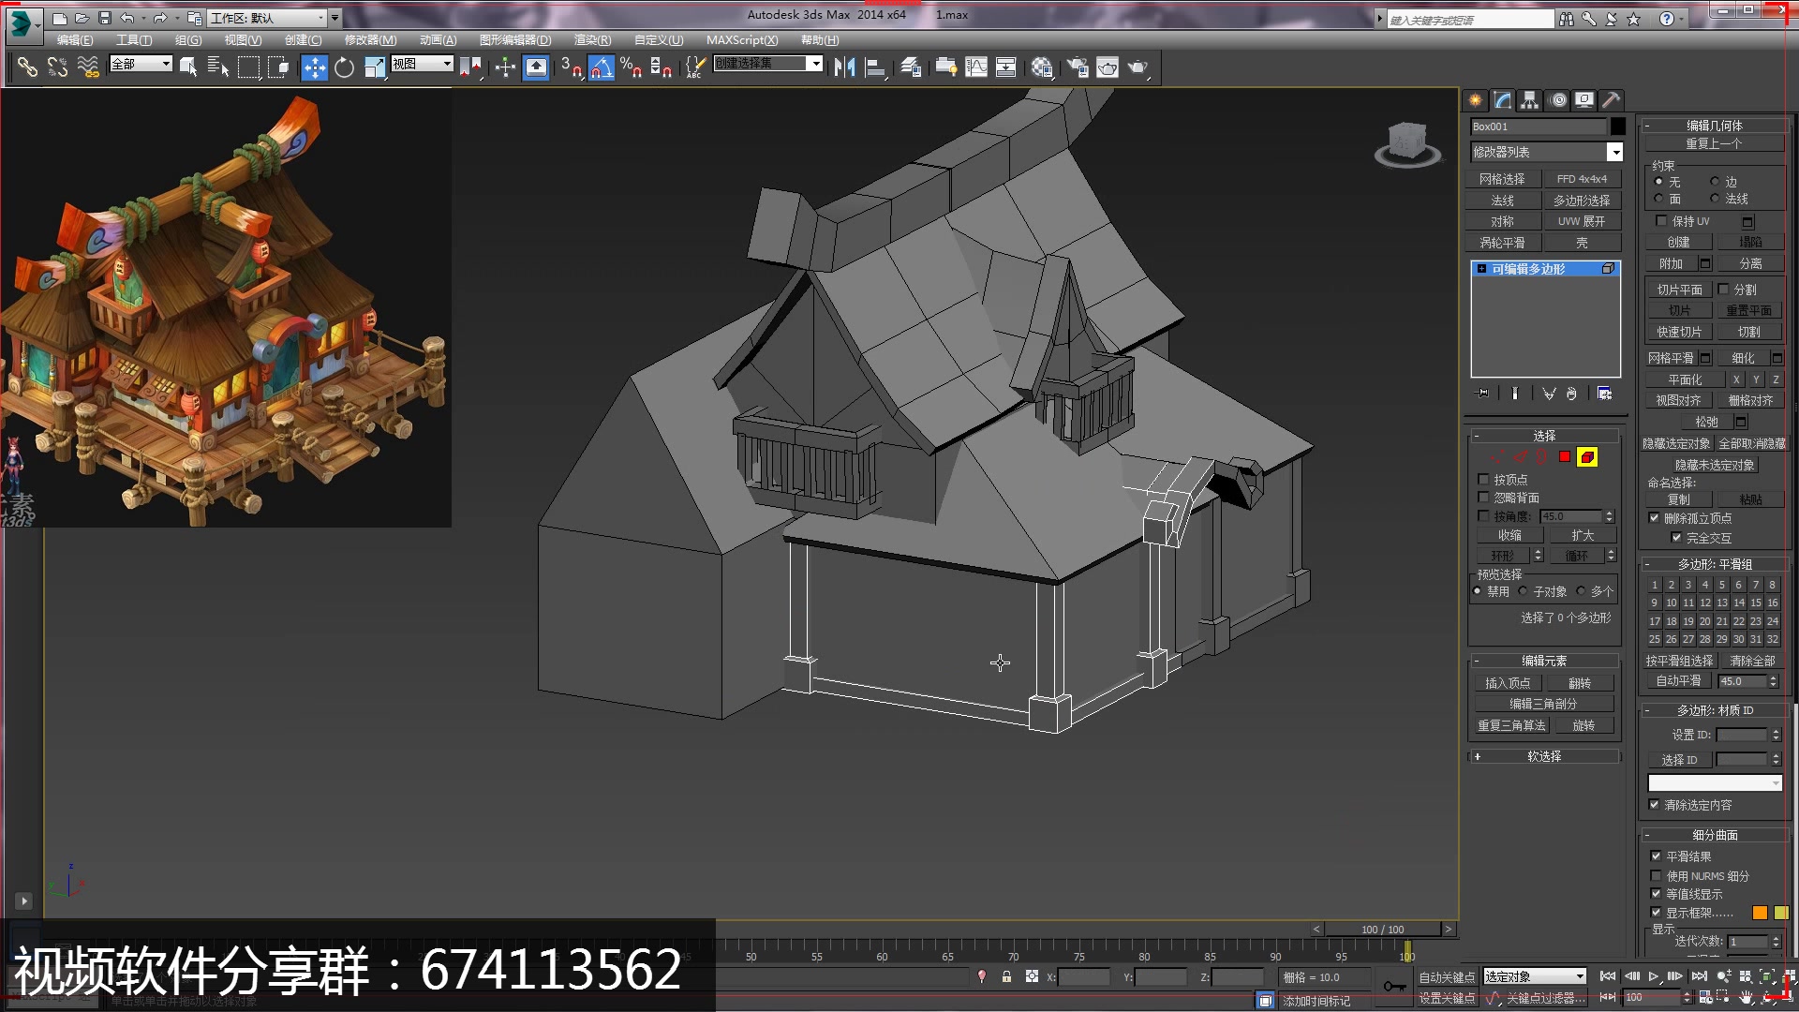Toggle the Angle Snap icon
This screenshot has height=1012, width=1799.
click(601, 67)
